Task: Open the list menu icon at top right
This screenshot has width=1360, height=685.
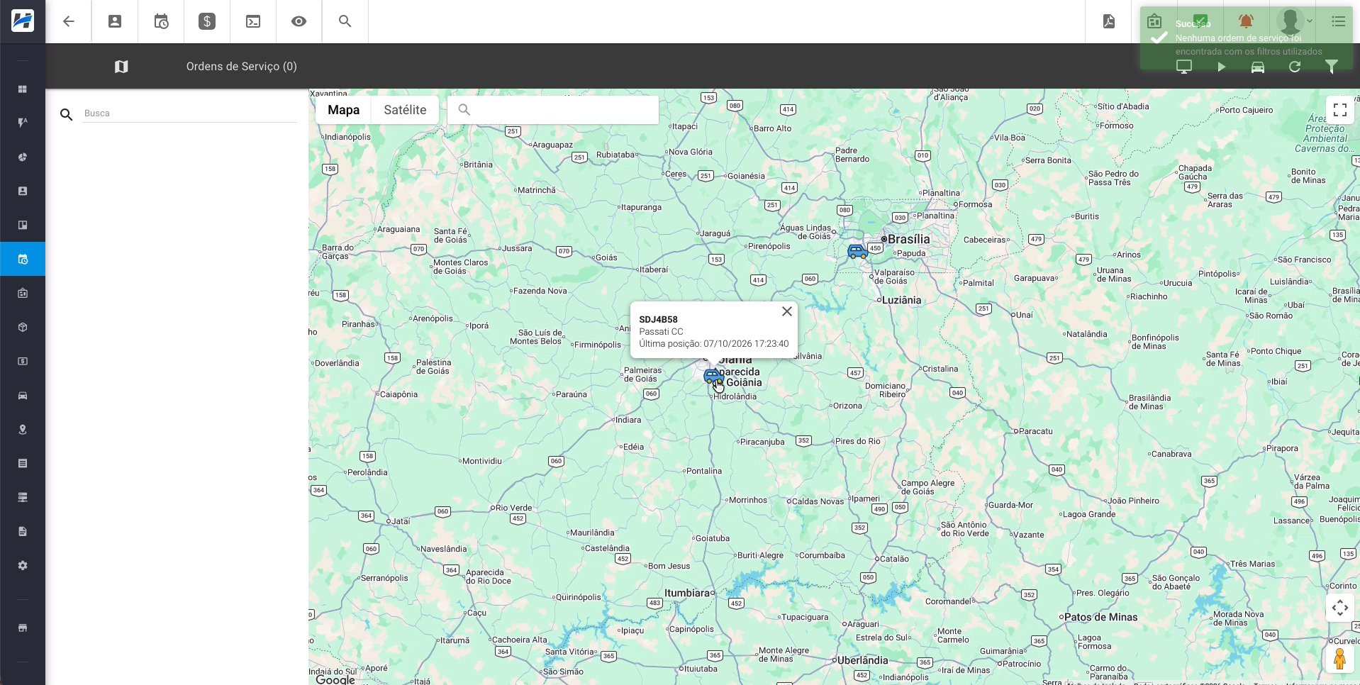Action: click(1338, 21)
